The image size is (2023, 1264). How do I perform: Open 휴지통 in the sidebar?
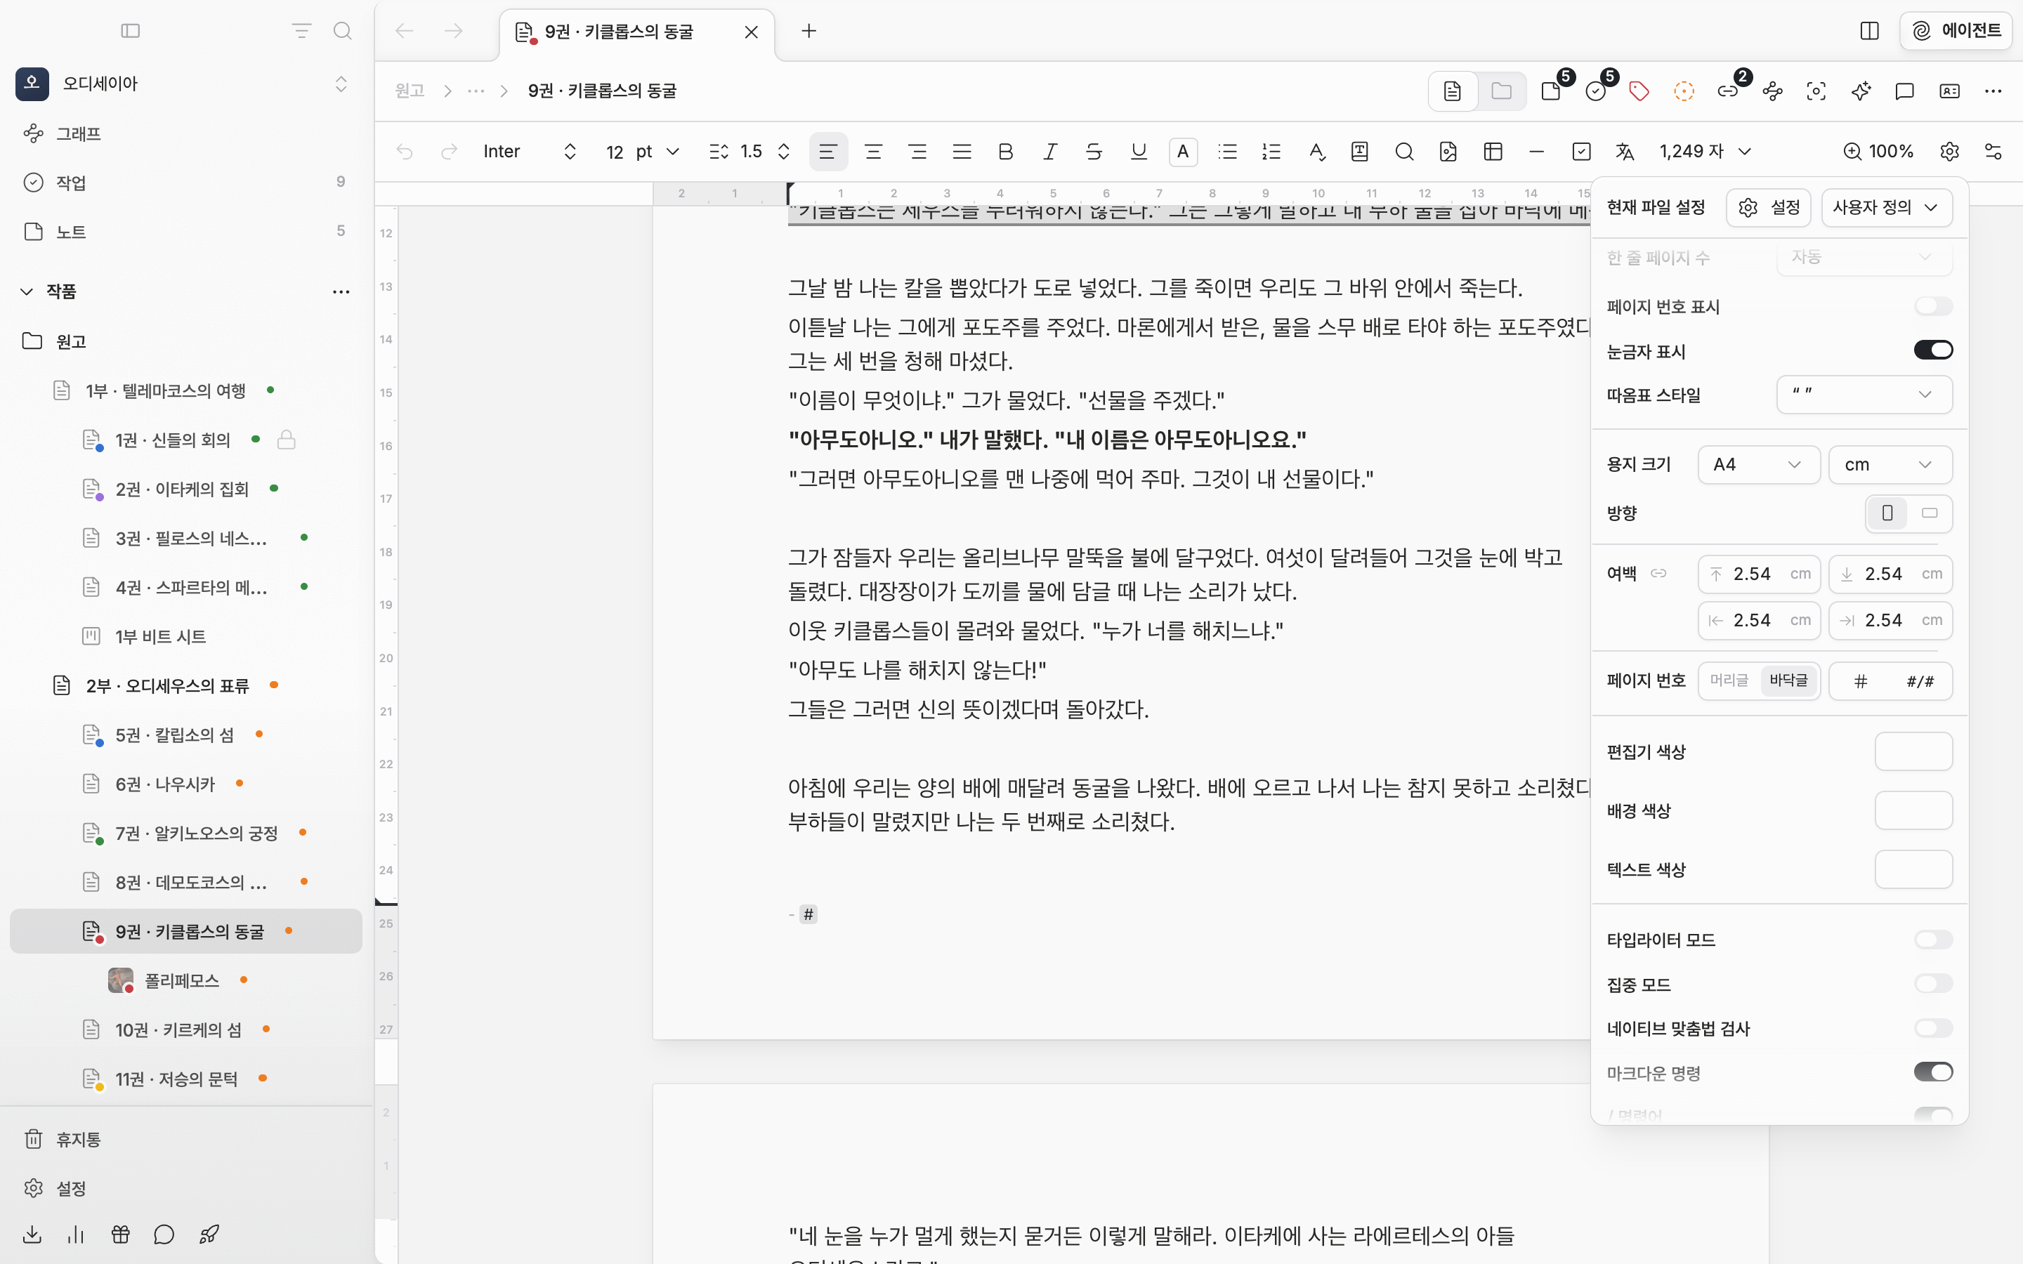tap(186, 1140)
